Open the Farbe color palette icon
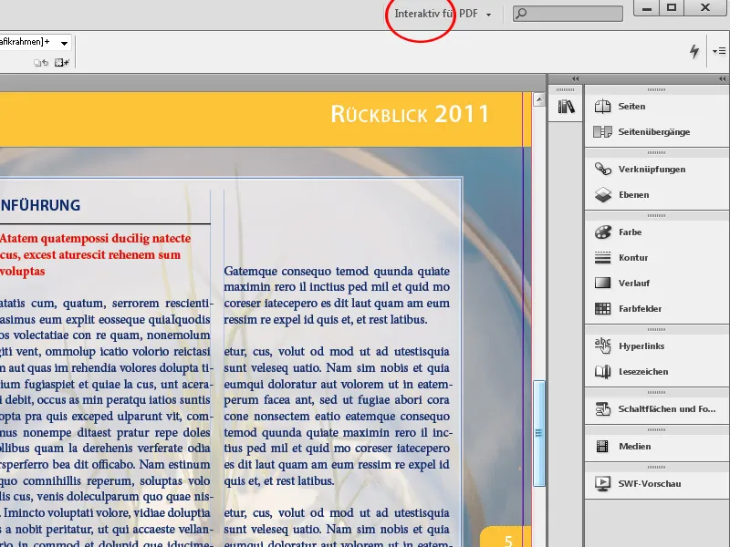The image size is (730, 547). click(x=603, y=232)
